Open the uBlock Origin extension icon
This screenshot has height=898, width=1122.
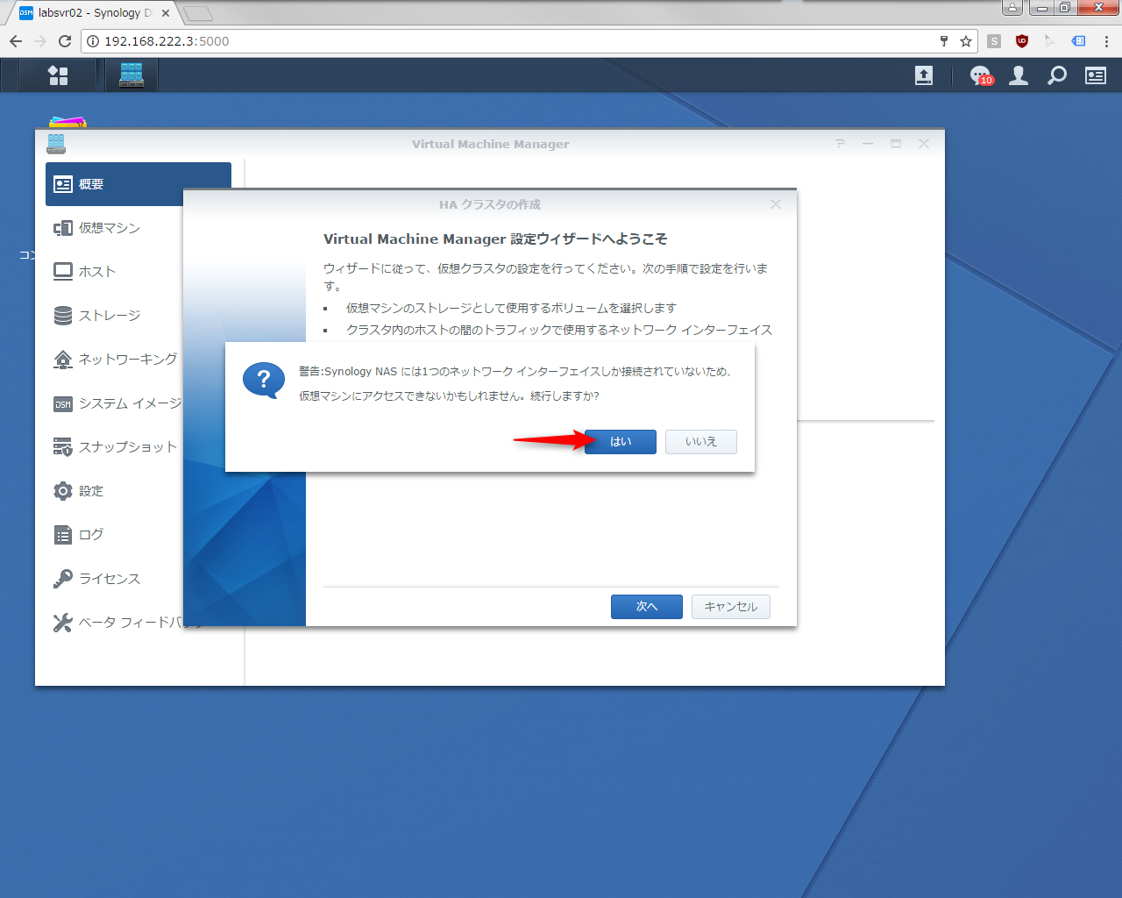click(1022, 41)
